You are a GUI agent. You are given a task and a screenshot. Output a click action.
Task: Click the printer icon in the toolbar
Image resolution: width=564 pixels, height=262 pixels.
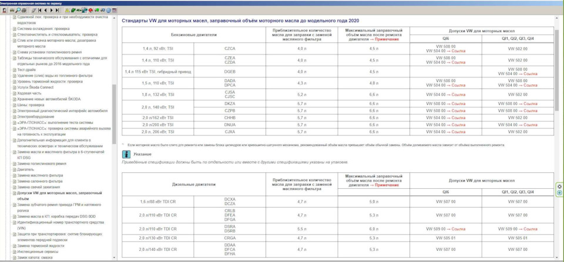point(23,10)
